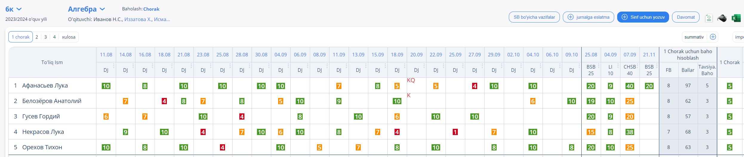Open three-dot menu for 11.08 DJ column
The height and width of the screenshot is (157, 744).
tap(114, 66)
